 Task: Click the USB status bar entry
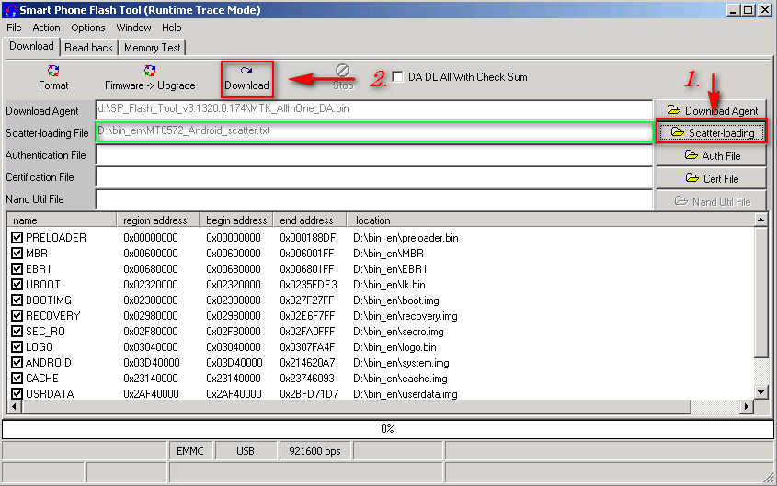(x=246, y=451)
